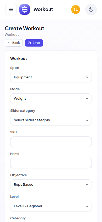The height and width of the screenshot is (222, 102).
Task: Click the chevron in the Level field
Action: point(87,206)
